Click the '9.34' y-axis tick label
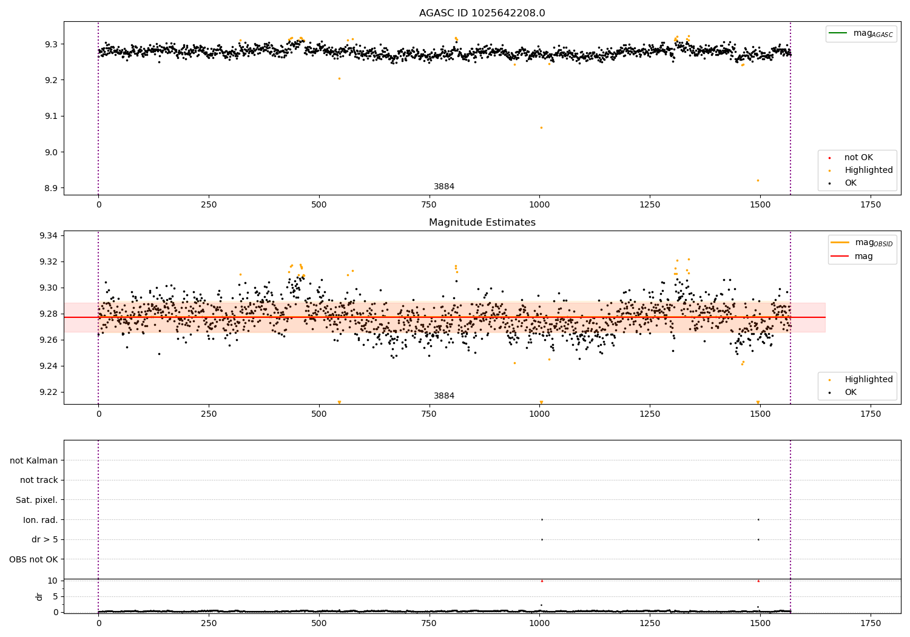 (x=49, y=235)
